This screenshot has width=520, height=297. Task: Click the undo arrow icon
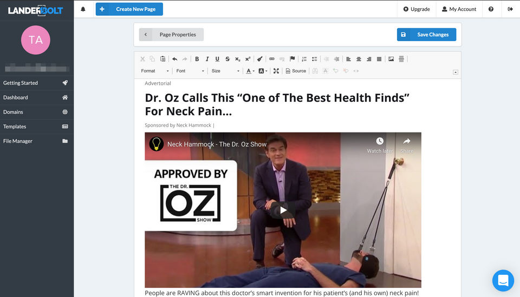[174, 59]
